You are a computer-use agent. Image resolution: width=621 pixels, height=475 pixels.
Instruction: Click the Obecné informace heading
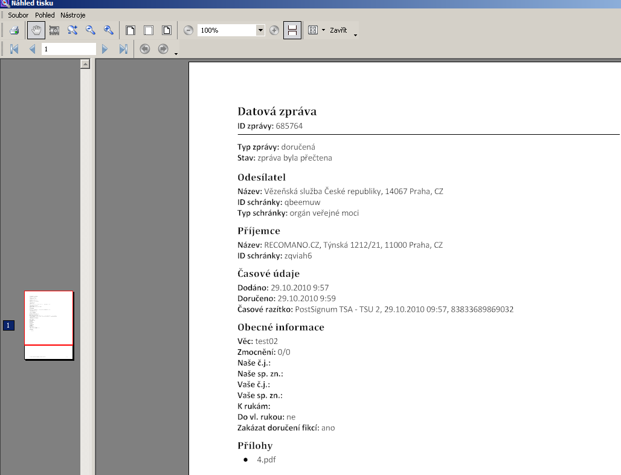click(281, 327)
